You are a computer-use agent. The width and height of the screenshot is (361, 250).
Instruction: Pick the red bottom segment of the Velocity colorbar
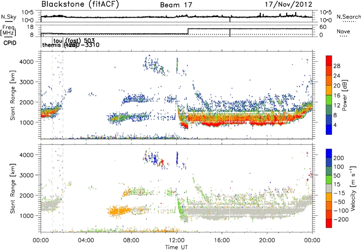click(x=329, y=223)
